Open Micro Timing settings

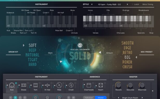148,4
